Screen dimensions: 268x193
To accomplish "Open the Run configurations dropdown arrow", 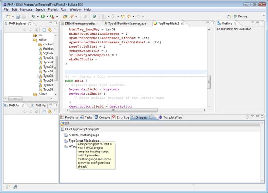I will tap(47, 17).
